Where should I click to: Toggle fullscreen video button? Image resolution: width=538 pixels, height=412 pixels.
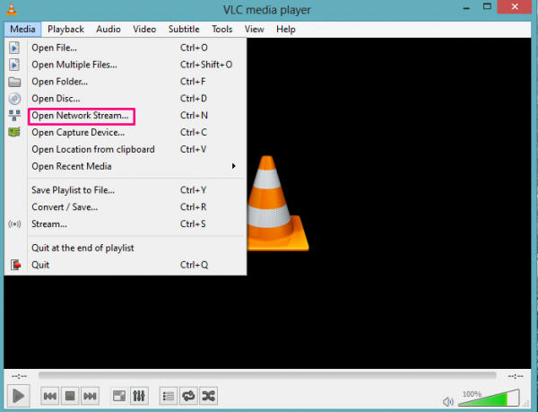pyautogui.click(x=119, y=396)
